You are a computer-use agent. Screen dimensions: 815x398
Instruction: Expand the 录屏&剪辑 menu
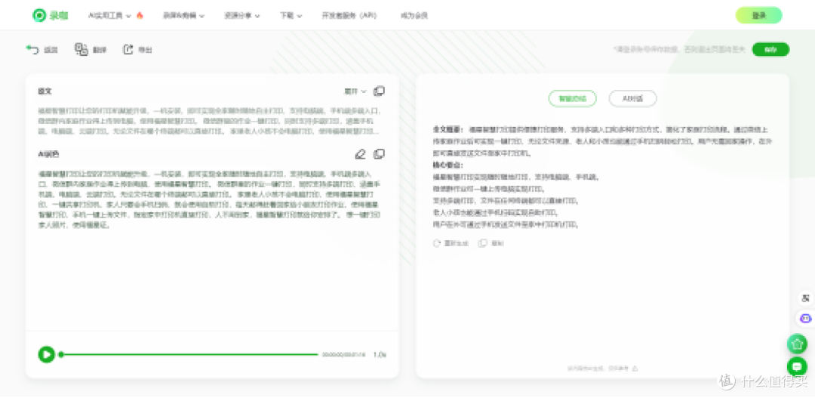183,16
